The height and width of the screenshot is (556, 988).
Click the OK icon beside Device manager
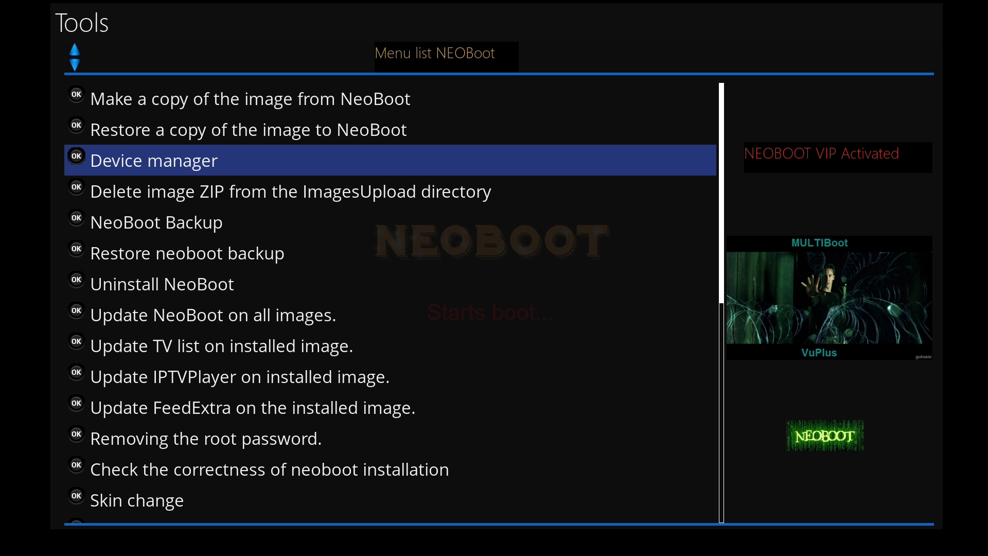point(76,156)
